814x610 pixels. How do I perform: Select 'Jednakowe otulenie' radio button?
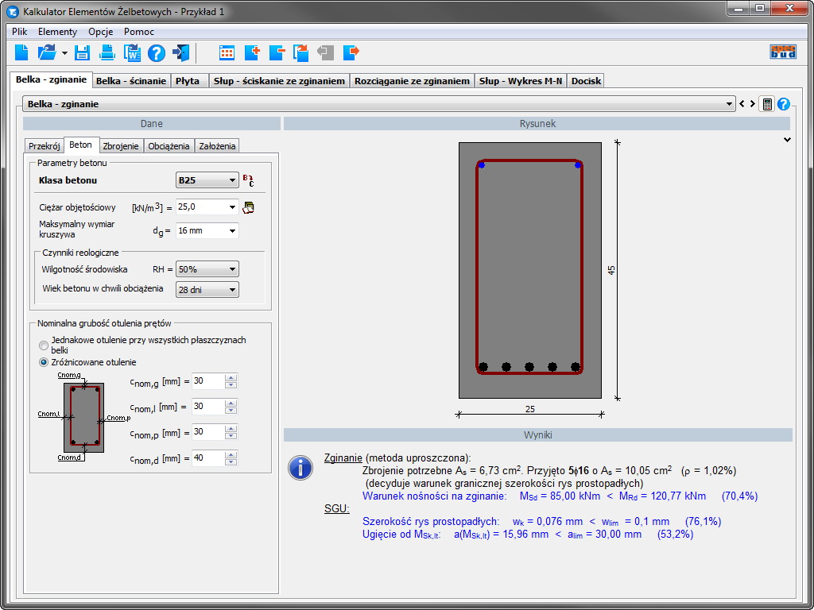pos(44,345)
